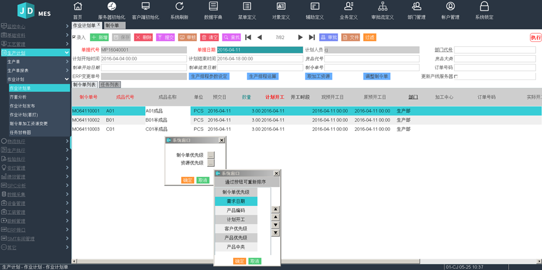Open 数据字典 in the top toolbar
This screenshot has height=270, width=542.
tap(213, 10)
